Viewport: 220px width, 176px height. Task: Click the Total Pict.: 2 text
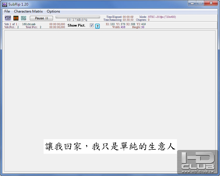tap(33, 27)
